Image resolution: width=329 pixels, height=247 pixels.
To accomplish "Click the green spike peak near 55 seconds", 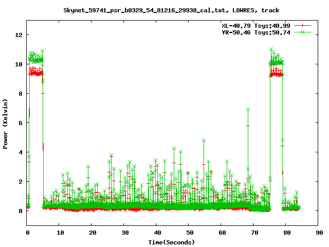I will click(x=204, y=140).
